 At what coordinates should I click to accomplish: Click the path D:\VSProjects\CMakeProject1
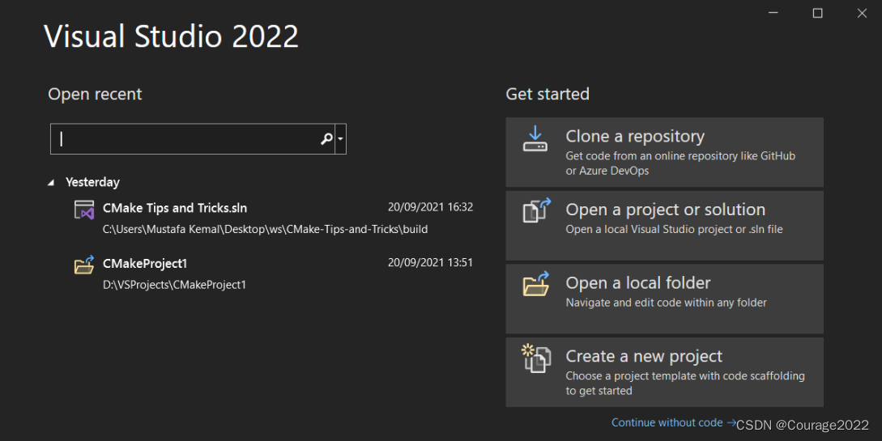tap(174, 285)
